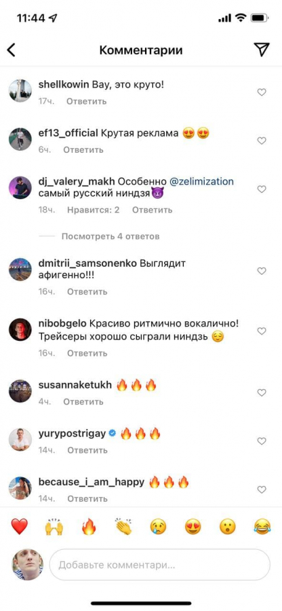Open the dmitrii_samsonenko username profile

coord(87,263)
